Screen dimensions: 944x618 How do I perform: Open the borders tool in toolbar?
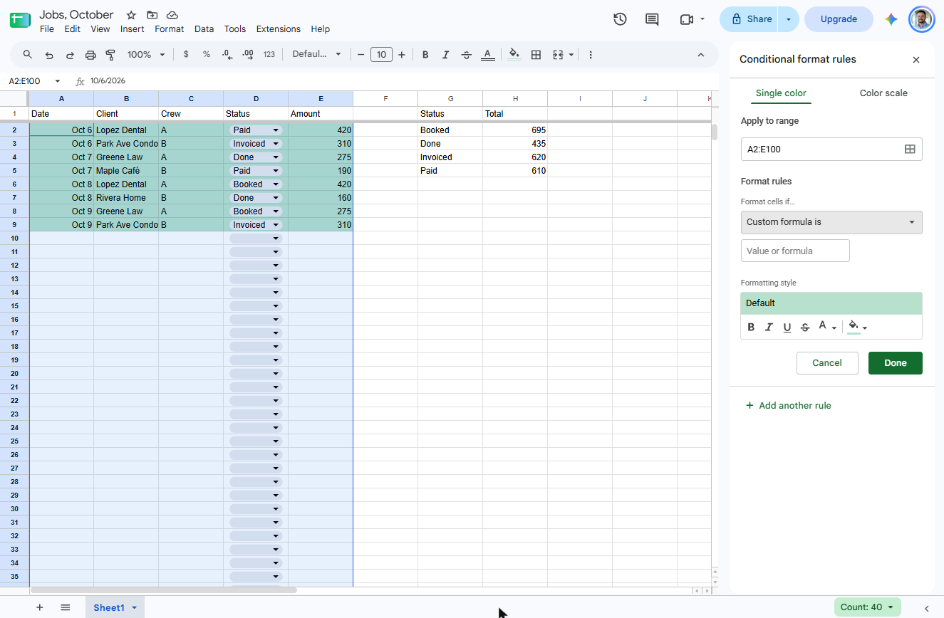(536, 55)
